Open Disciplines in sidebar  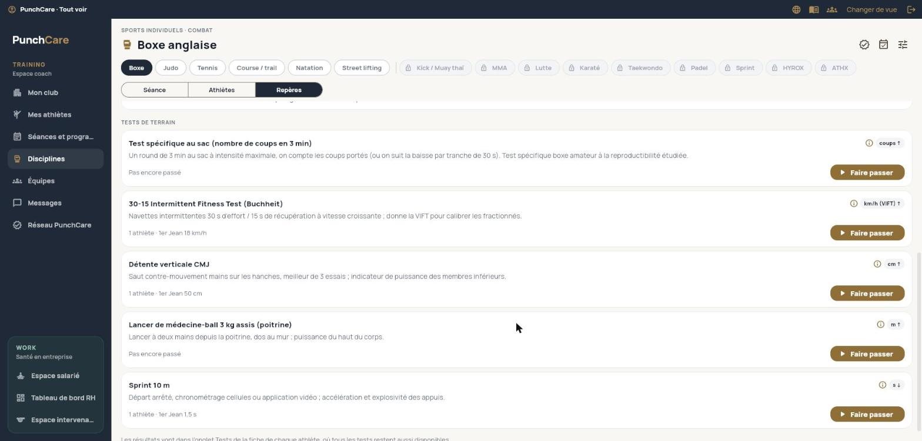pyautogui.click(x=56, y=159)
